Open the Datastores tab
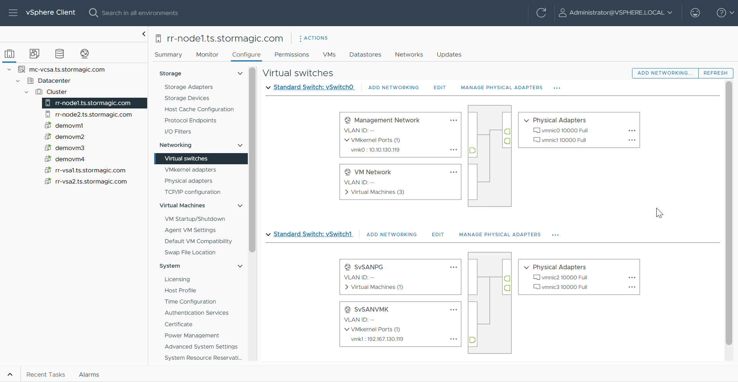Screen dimensions: 738x382 [x=365, y=55]
